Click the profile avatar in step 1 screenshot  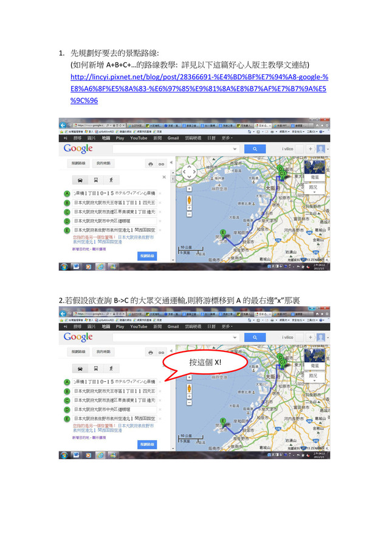(x=320, y=149)
